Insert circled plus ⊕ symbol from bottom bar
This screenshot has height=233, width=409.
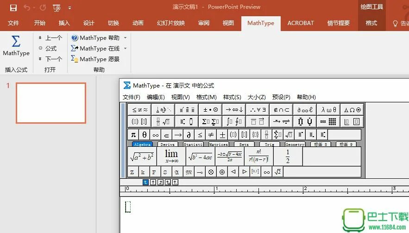222,172
